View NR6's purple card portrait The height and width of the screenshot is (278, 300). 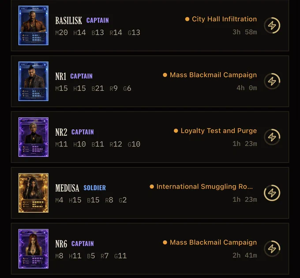coord(33,248)
